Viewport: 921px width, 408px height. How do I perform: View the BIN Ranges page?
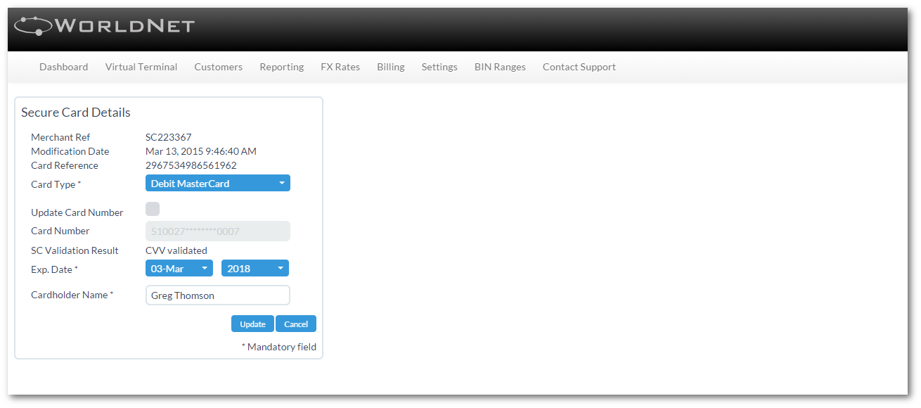click(500, 68)
